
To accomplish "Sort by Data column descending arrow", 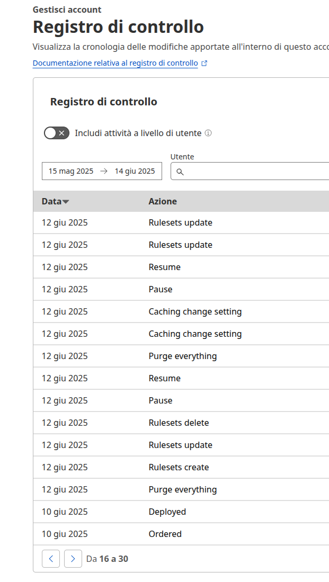I will click(x=66, y=202).
